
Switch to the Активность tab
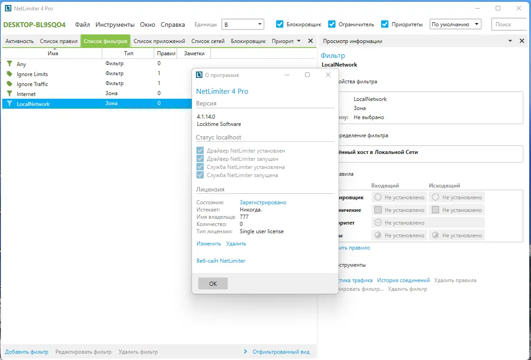19,41
